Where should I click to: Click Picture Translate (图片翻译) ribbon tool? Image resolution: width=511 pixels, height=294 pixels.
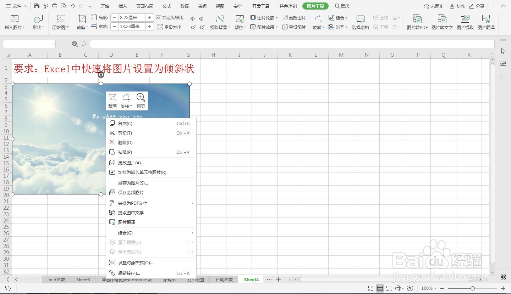click(x=486, y=22)
